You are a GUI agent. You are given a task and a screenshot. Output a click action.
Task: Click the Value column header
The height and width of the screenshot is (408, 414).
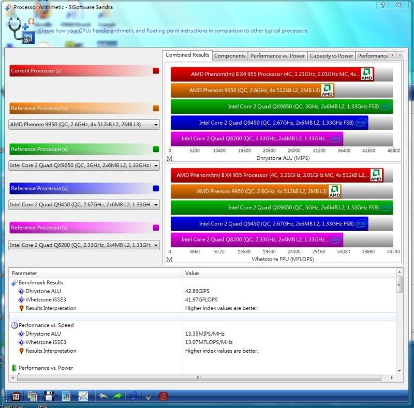(x=289, y=273)
